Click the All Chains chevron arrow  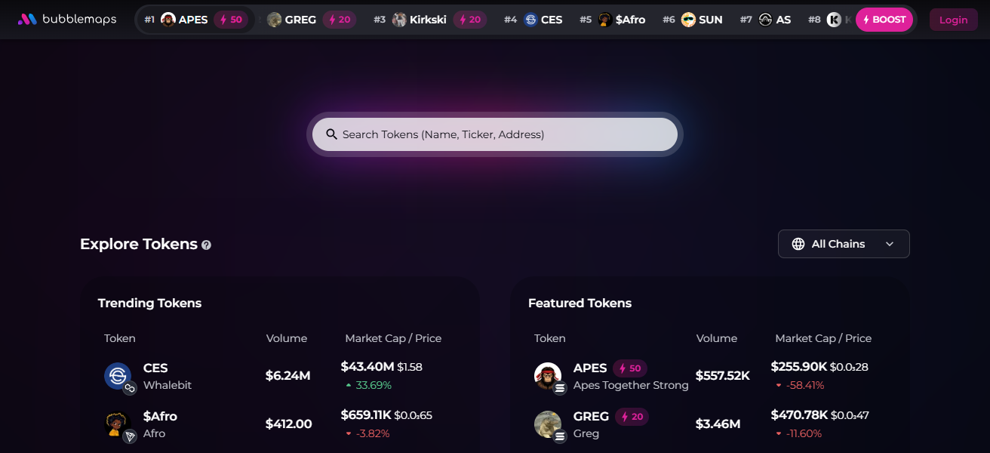coord(890,244)
